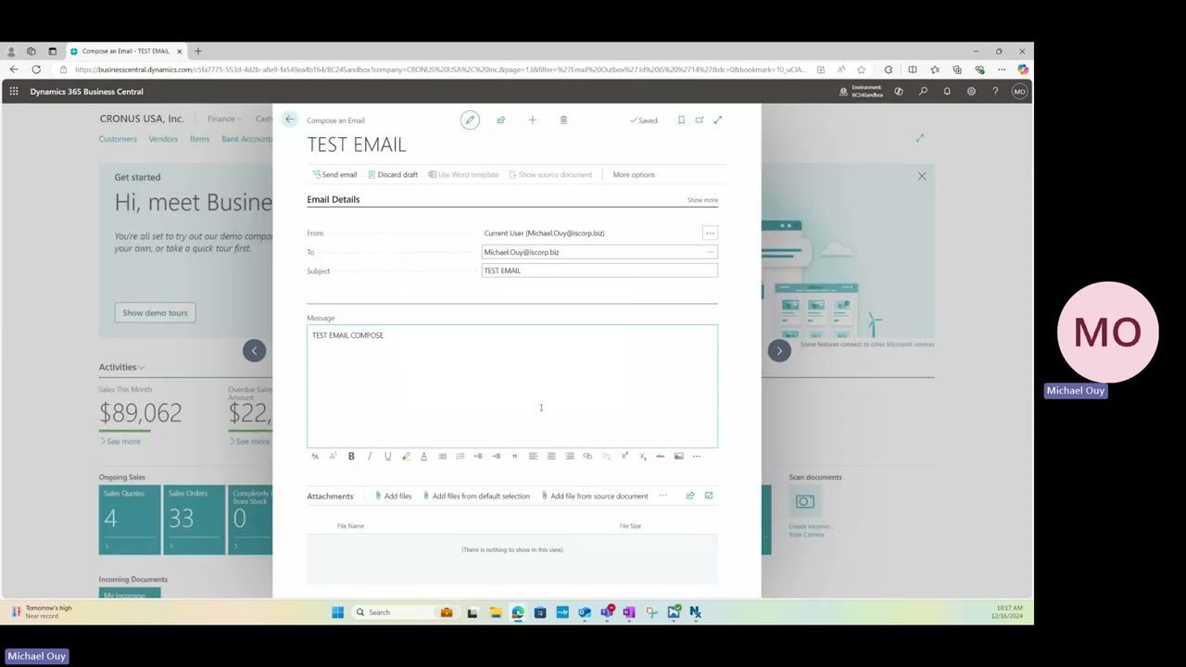This screenshot has height=667, width=1186.
Task: Click Show more in Email Details
Action: coord(702,200)
